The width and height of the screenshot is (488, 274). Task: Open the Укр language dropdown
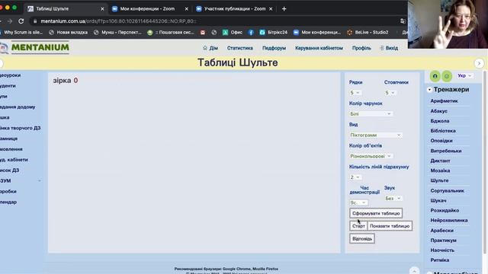464,76
